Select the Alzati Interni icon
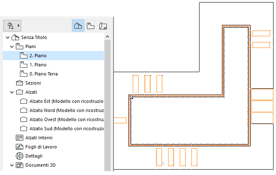 click(x=20, y=138)
